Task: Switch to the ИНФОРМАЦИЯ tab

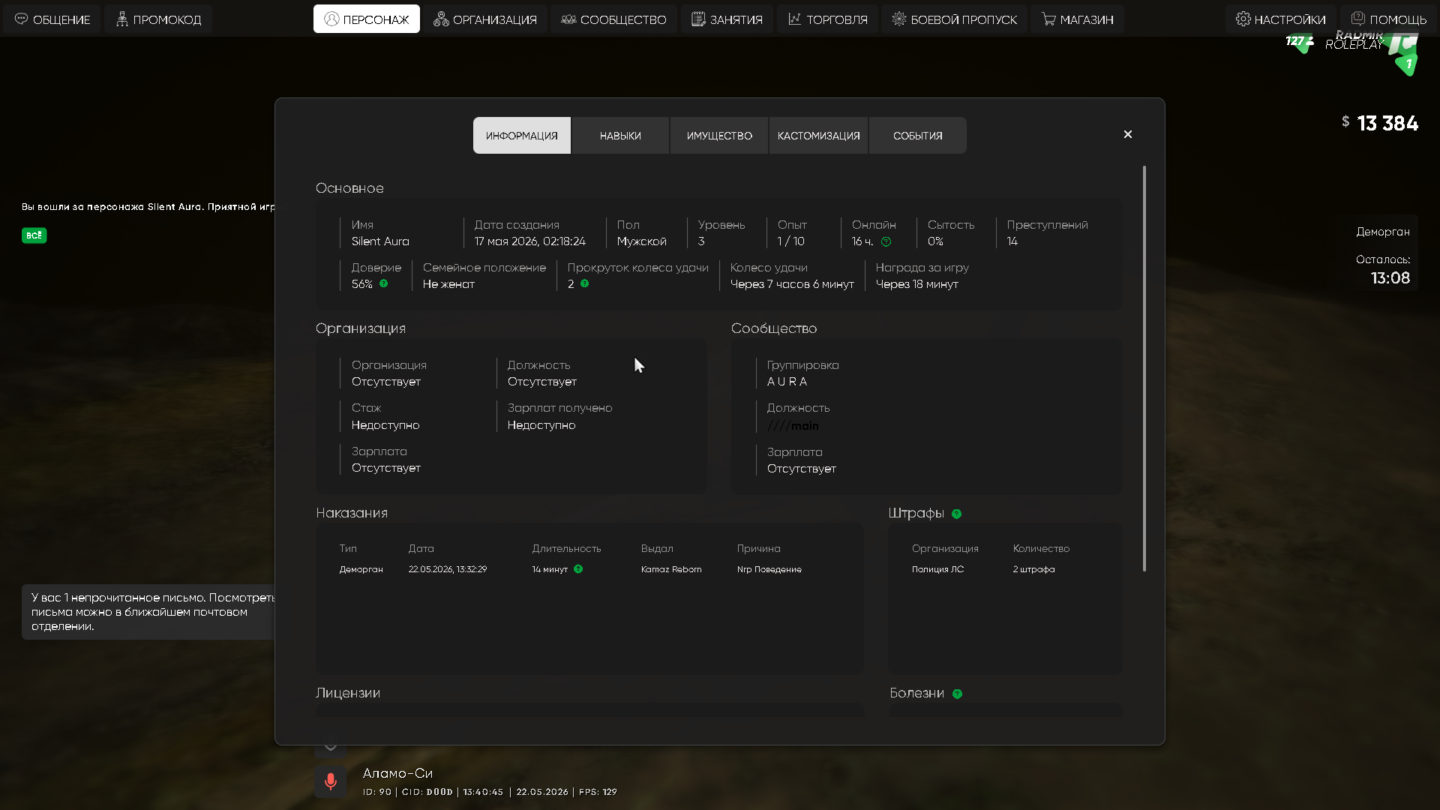Action: pyautogui.click(x=522, y=136)
